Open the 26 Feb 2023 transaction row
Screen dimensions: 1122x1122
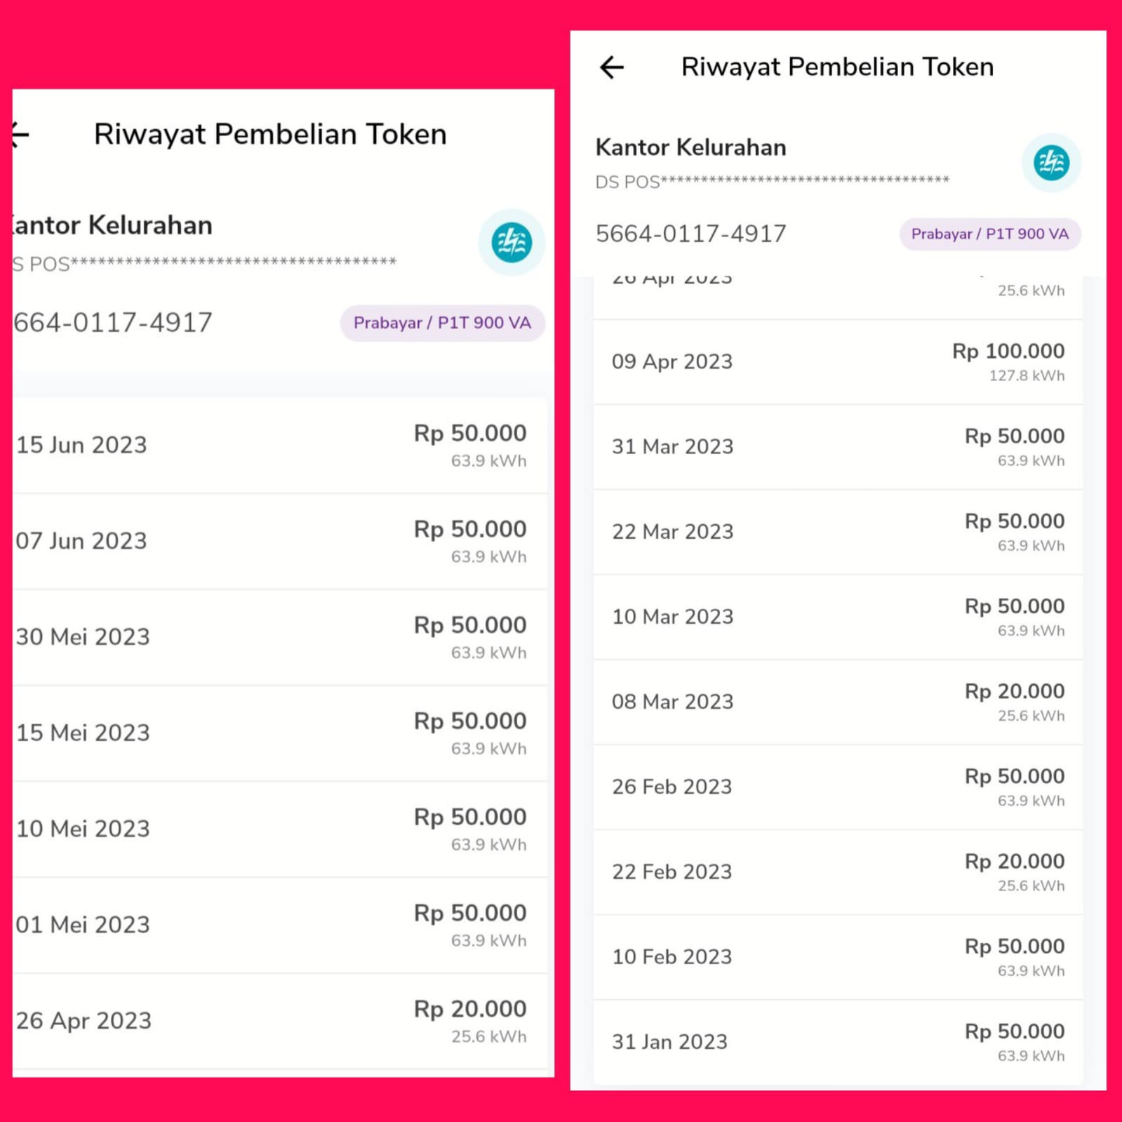[838, 787]
